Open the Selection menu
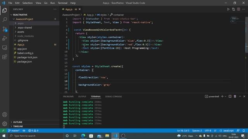 (28, 3)
